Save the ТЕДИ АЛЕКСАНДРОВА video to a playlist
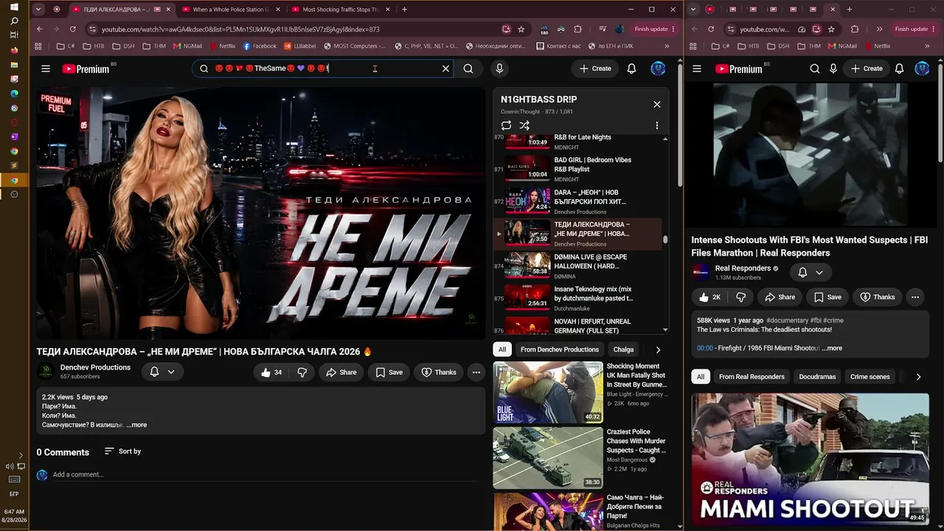Screen dimensions: 944x531 [389, 372]
